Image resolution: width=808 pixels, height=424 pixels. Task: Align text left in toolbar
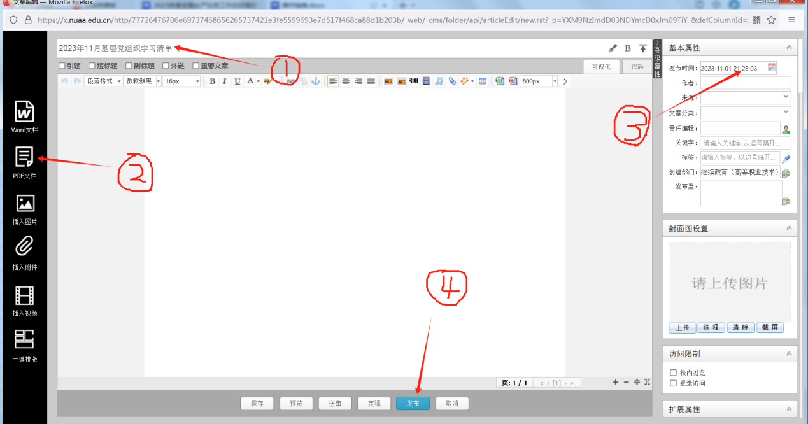pyautogui.click(x=333, y=81)
